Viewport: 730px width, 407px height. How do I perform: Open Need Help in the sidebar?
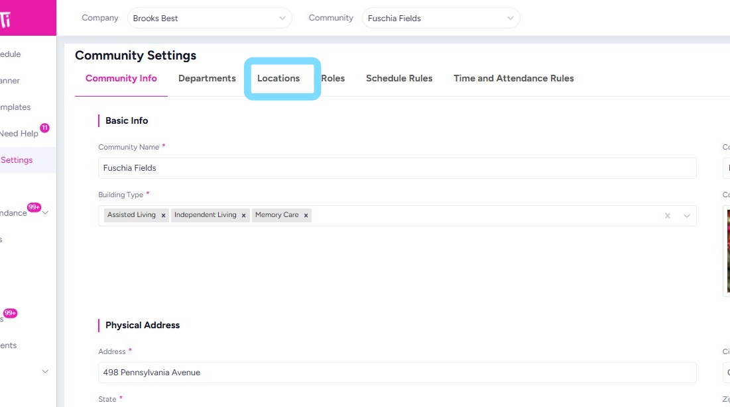click(19, 134)
